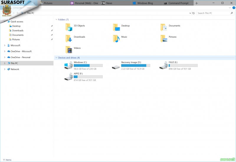Click the Network icon in sidebar
Viewport: 236px width, 162px height.
pyautogui.click(x=9, y=69)
